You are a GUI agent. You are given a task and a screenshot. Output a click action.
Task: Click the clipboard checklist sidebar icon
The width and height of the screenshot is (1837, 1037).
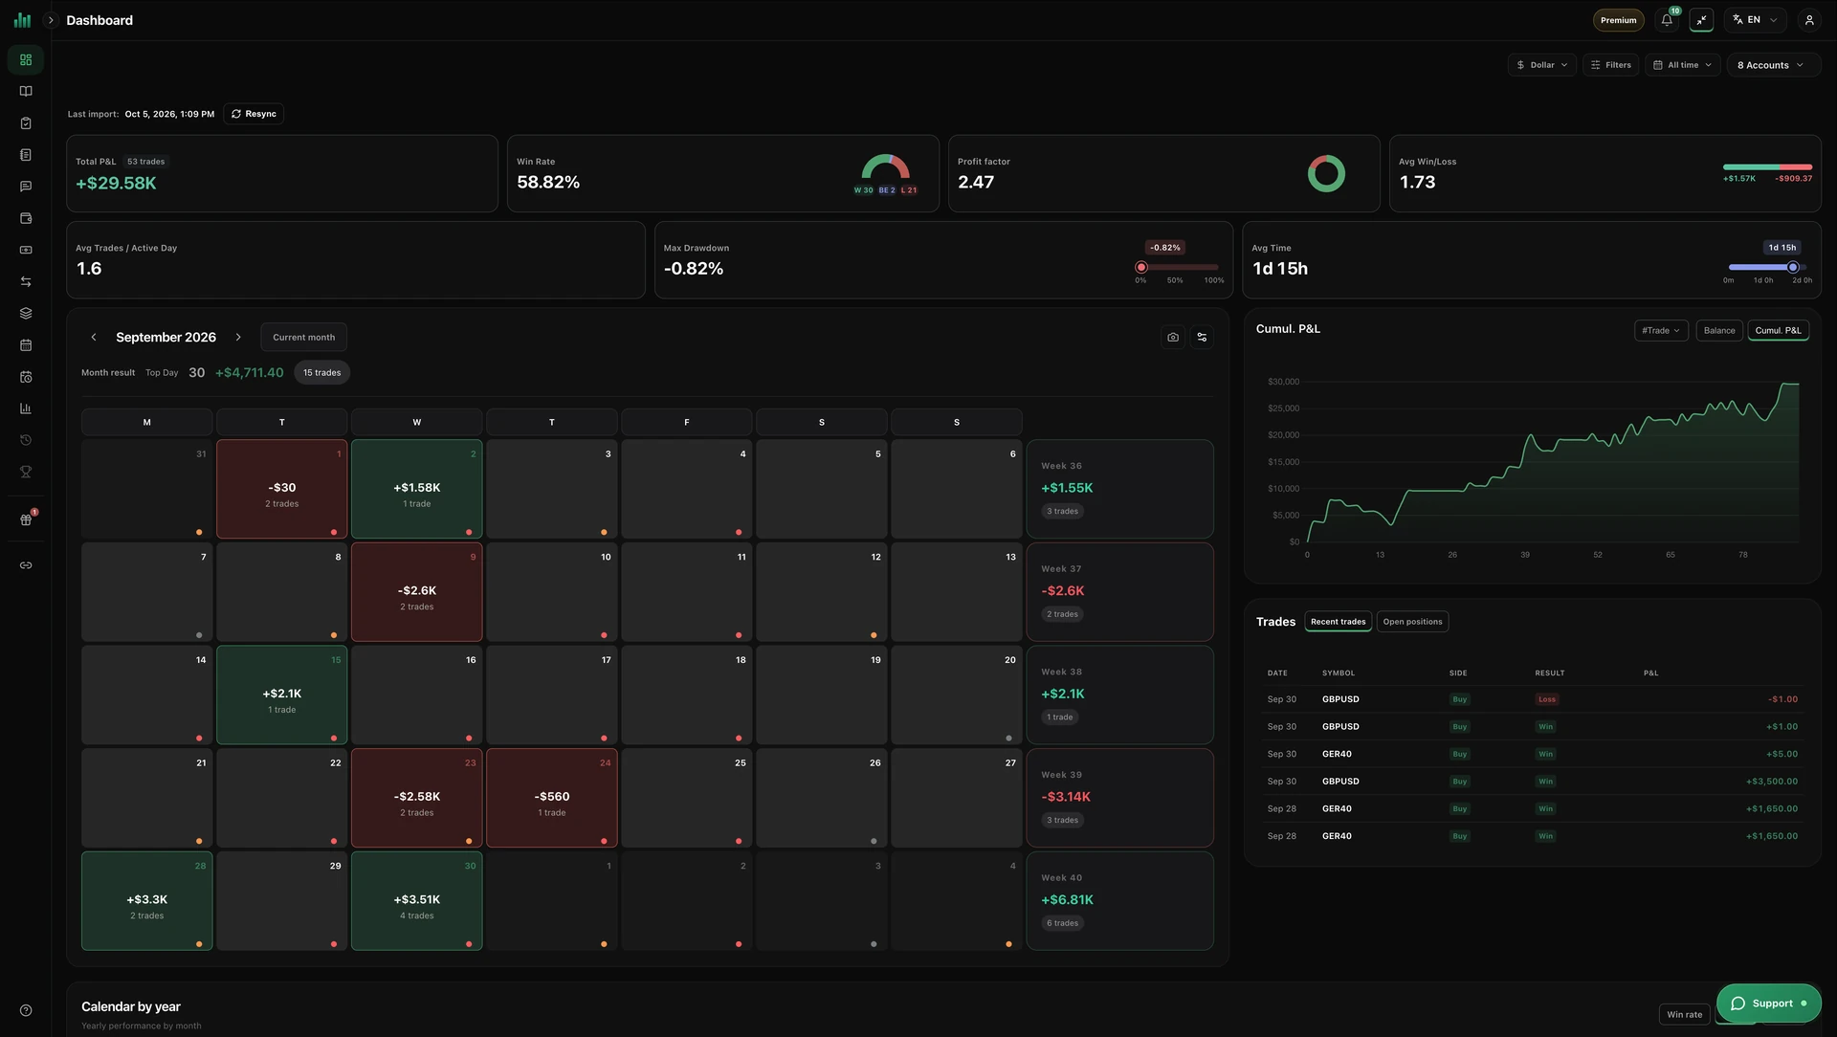(26, 123)
